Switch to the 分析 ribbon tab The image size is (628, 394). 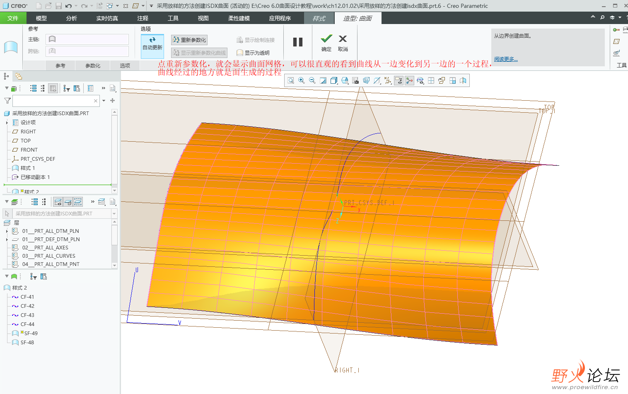point(71,18)
